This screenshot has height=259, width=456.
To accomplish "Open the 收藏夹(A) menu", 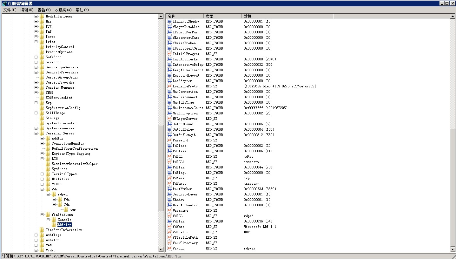I will click(x=63, y=10).
